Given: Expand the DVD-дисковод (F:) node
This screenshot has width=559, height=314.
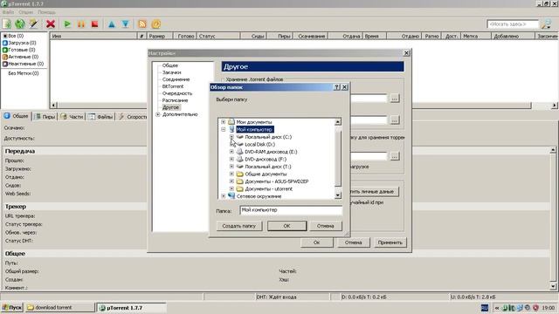Looking at the screenshot, I should point(231,159).
